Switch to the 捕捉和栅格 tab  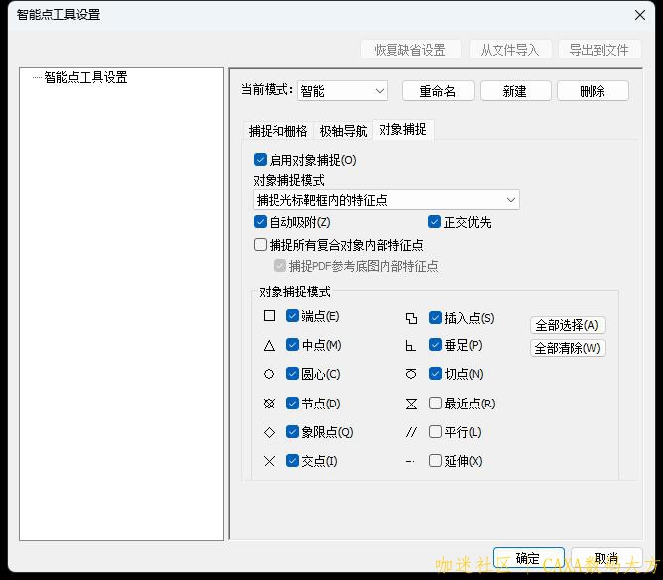(277, 131)
